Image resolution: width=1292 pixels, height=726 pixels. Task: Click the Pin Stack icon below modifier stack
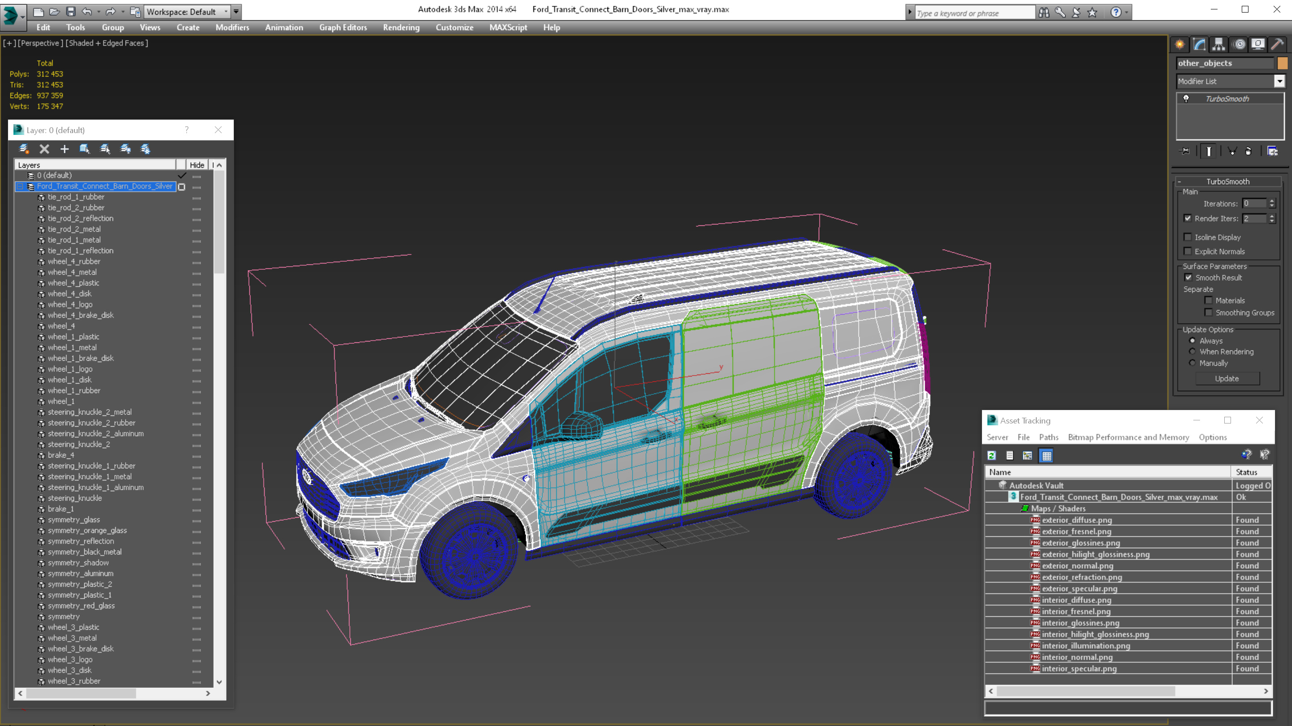point(1185,151)
